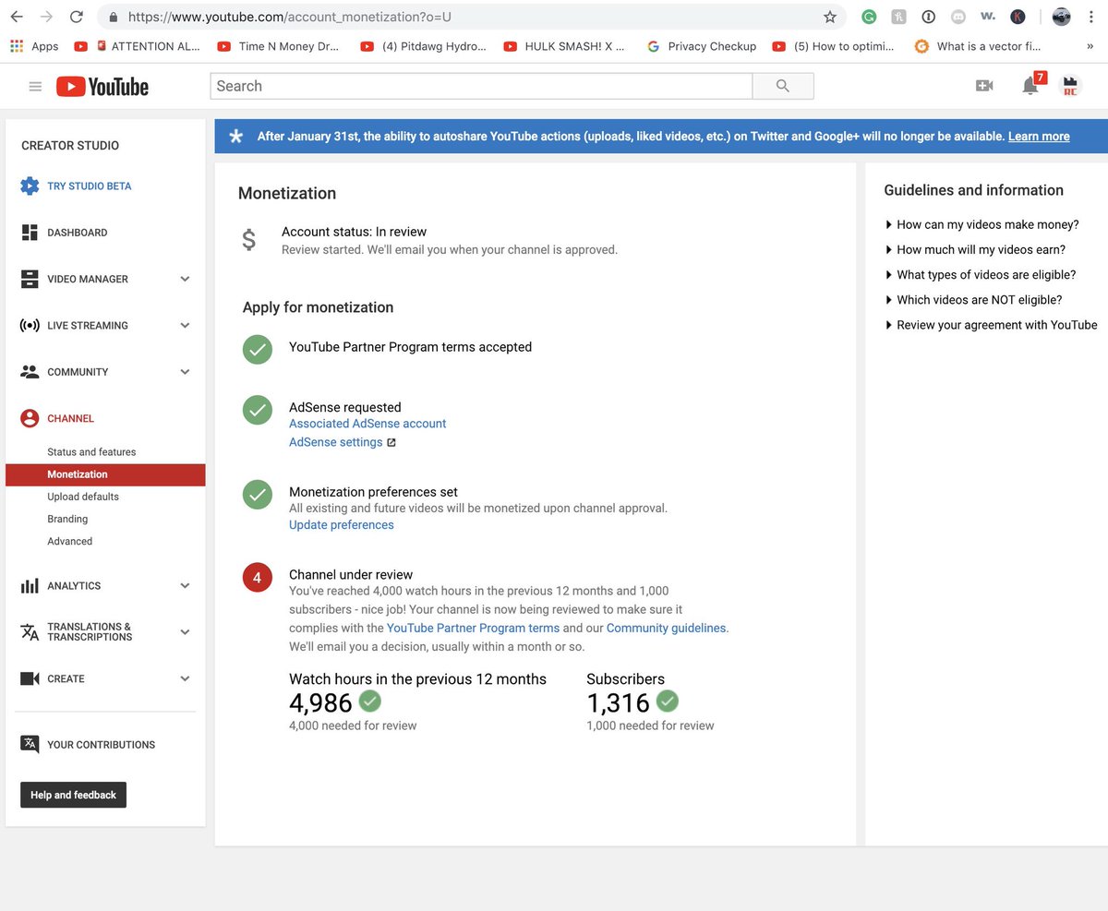This screenshot has height=911, width=1108.
Task: Click the Live Streaming broadcast icon
Action: (x=30, y=326)
